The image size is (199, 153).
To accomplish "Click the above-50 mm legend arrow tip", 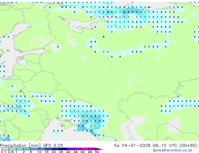I will point(99,149).
